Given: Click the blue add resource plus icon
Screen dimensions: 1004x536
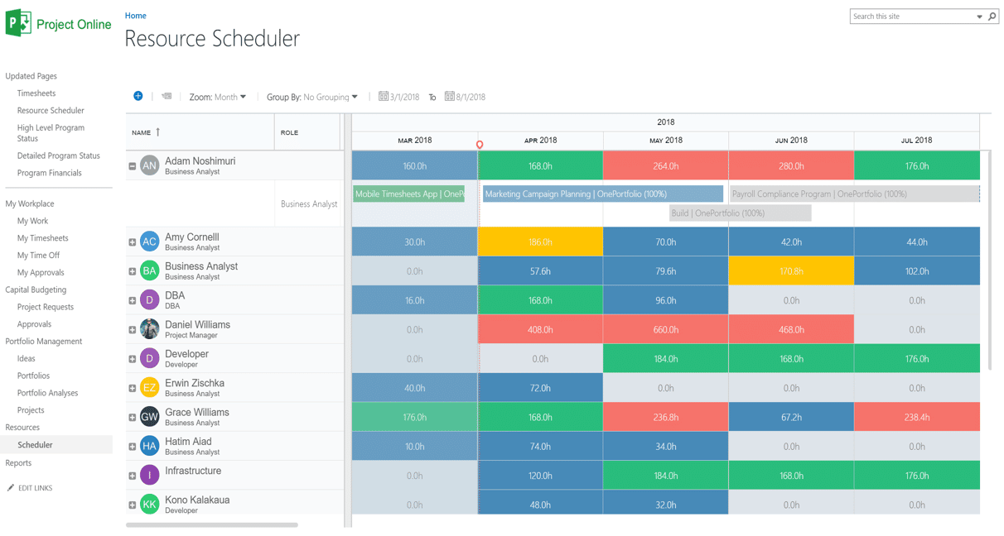Looking at the screenshot, I should coord(138,96).
